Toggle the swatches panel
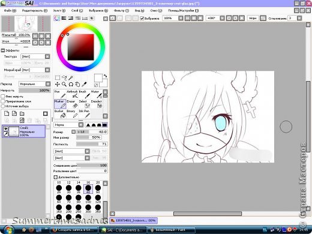This screenshot has width=312, height=234. (x=85, y=18)
